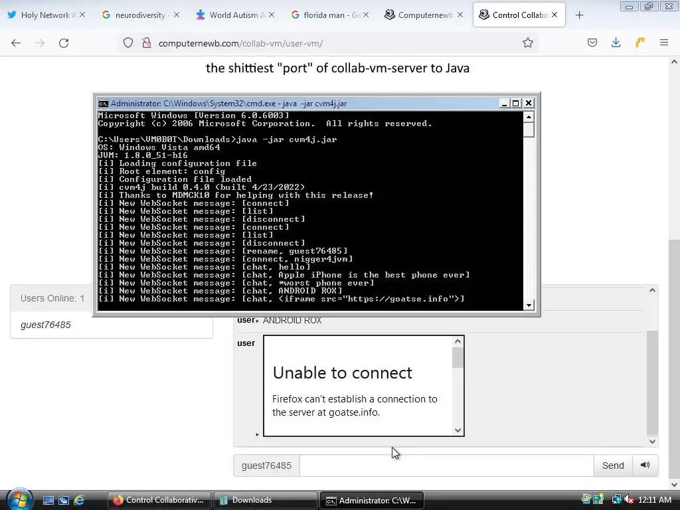The height and width of the screenshot is (510, 680).
Task: Click the Users Online: 1 header
Action: click(x=52, y=298)
